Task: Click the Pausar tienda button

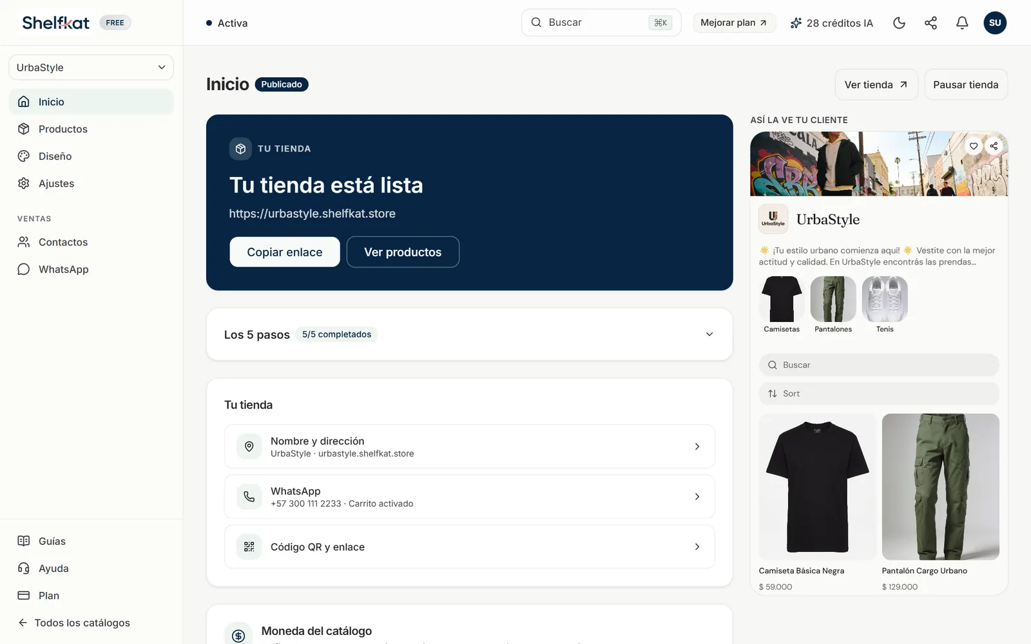Action: point(966,84)
